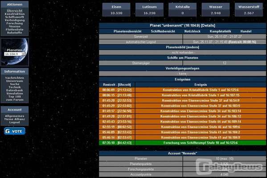Select event Eisenerzmine Stufe 37 auf 16:103:5
The width and height of the screenshot is (267, 178).
(201, 106)
